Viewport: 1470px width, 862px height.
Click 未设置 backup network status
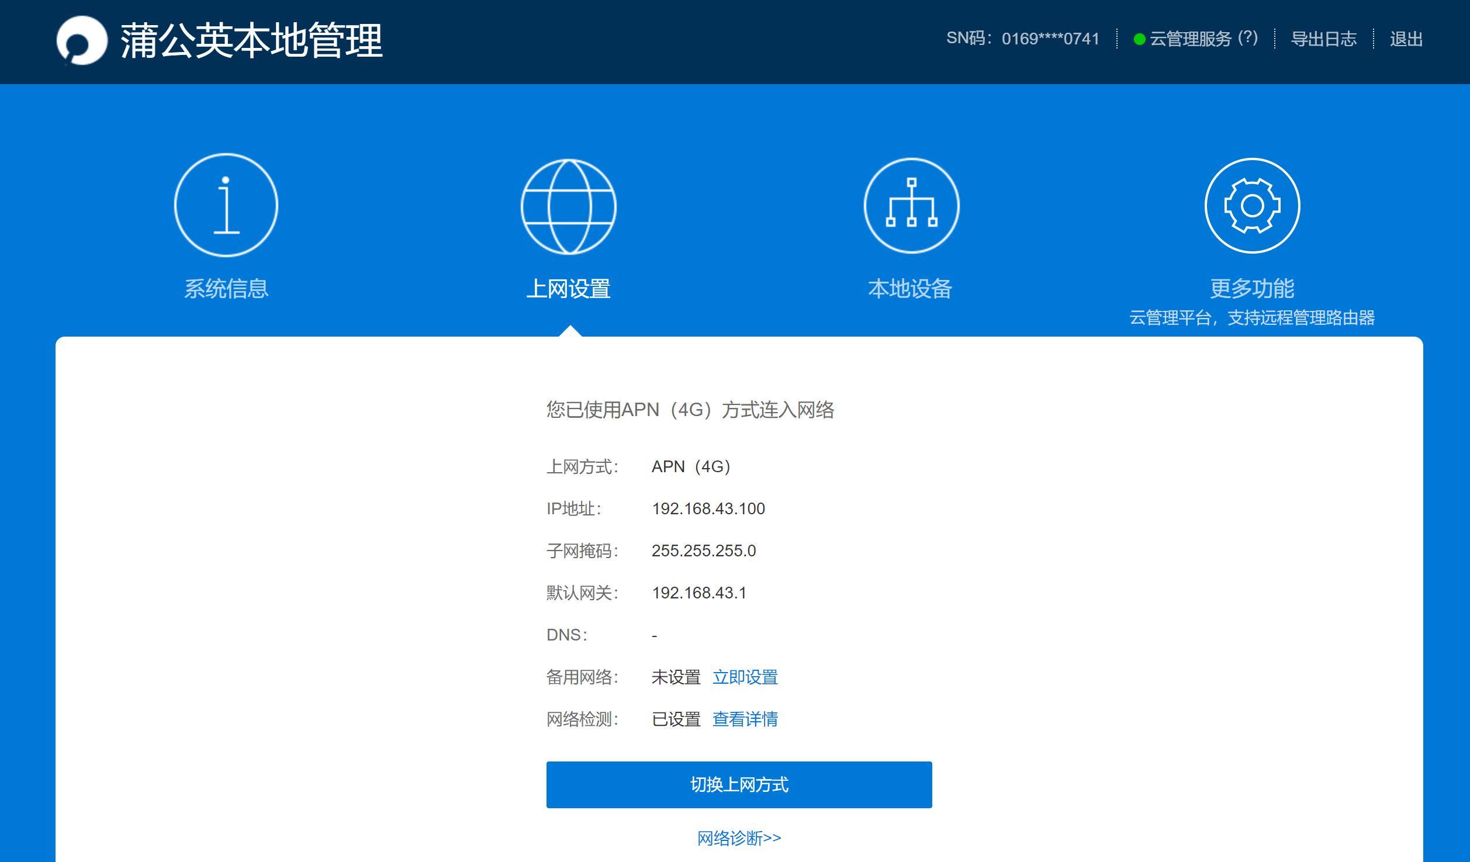pos(676,677)
